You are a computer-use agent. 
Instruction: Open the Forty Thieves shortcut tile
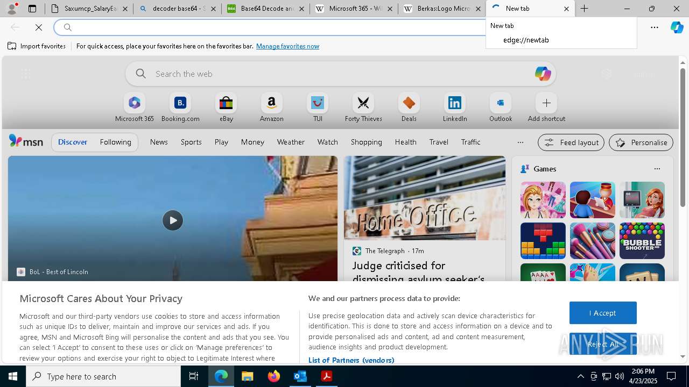[363, 107]
